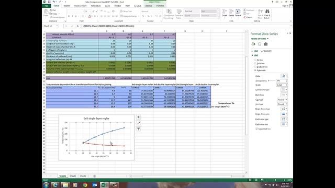Viewport: 335px width, 188px height.
Task: Select the Solid line radio option
Action: coord(255,63)
